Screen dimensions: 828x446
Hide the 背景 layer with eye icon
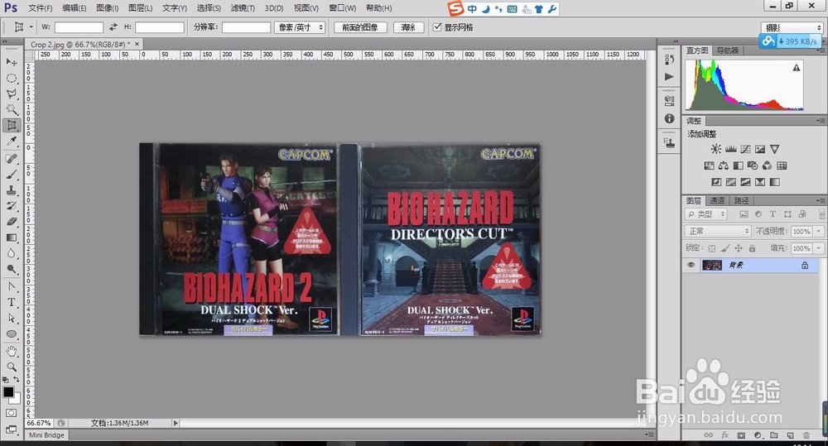point(691,265)
